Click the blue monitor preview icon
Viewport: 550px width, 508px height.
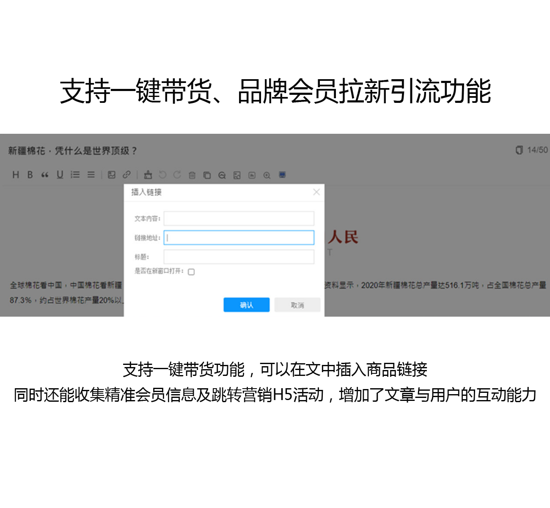[x=282, y=175]
